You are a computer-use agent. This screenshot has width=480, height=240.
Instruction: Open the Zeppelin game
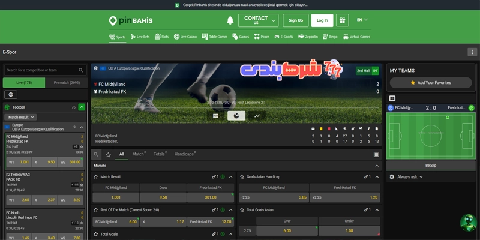tap(308, 37)
